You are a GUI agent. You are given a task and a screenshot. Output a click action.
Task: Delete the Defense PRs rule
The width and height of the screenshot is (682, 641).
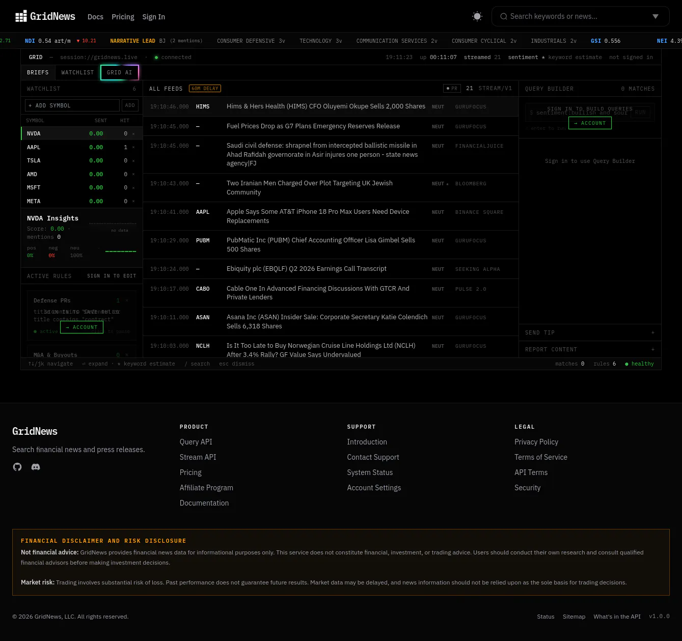(127, 300)
